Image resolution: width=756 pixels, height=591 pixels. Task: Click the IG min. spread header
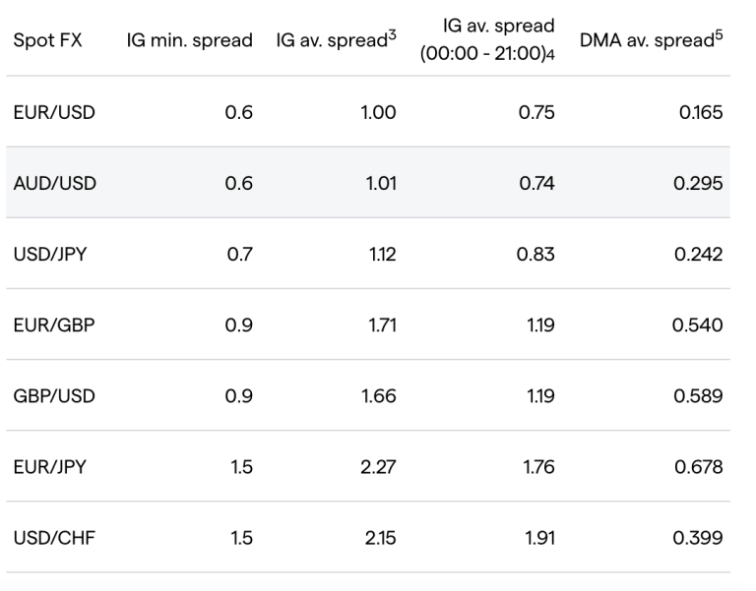click(189, 41)
